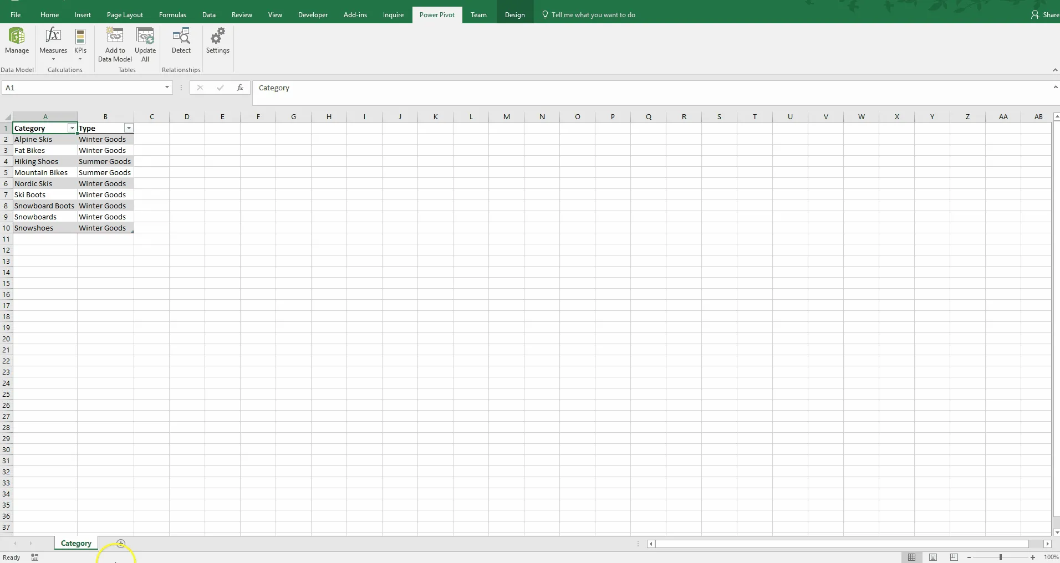
Task: Click Select All corner triangle
Action: click(7, 117)
